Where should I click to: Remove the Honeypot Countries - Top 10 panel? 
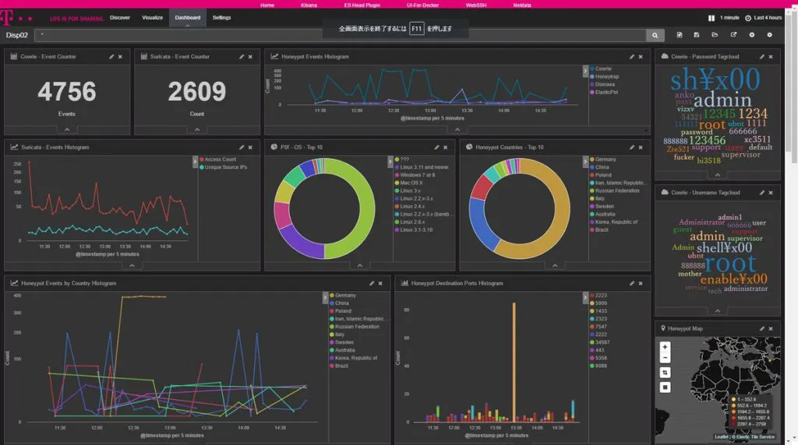pos(641,147)
